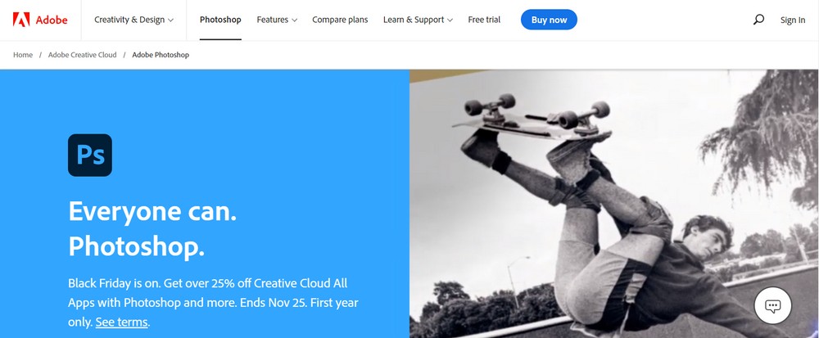The width and height of the screenshot is (819, 338).
Task: Click the Buy now button
Action: [x=549, y=20]
